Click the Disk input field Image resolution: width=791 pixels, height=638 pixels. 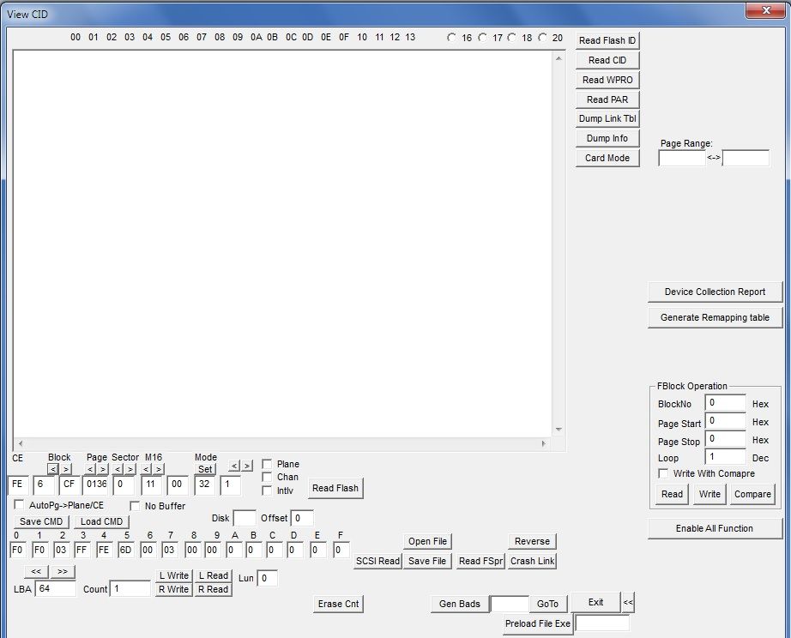pos(245,518)
